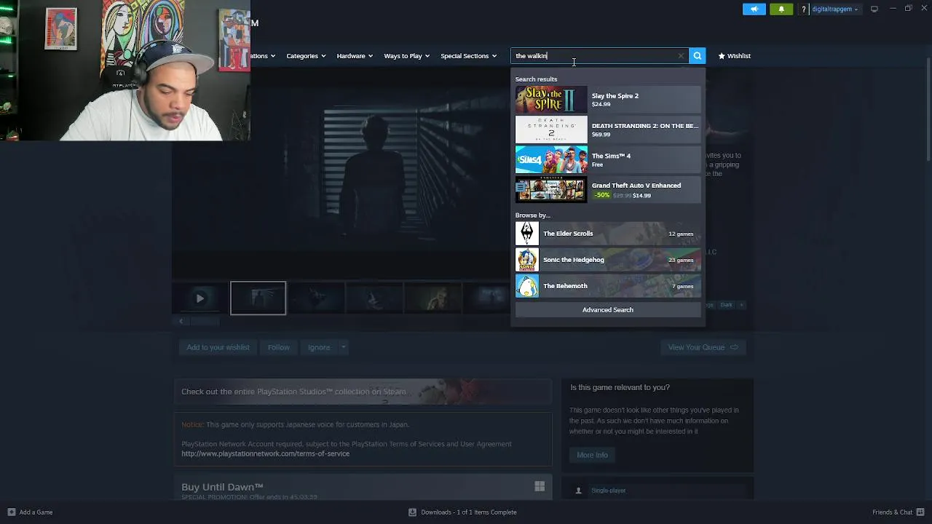932x524 pixels.
Task: Clear the search box with the X icon
Action: coord(681,56)
